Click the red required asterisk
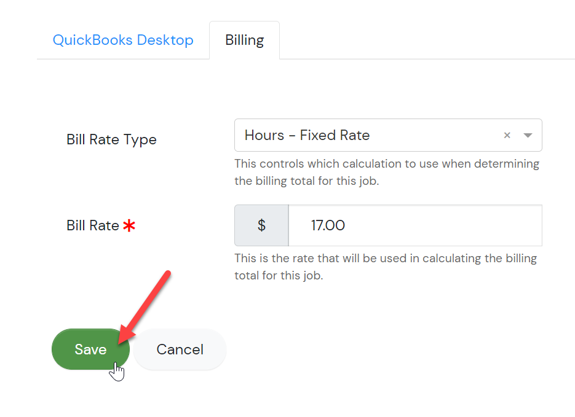The height and width of the screenshot is (417, 575). click(x=129, y=225)
